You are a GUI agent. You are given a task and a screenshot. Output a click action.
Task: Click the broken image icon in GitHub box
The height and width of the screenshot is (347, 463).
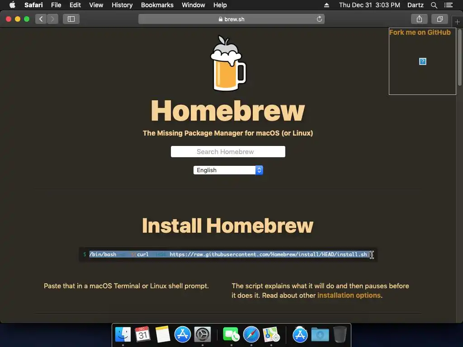coord(423,61)
